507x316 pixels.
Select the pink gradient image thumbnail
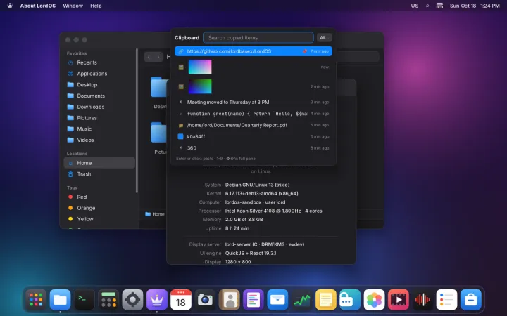(200, 67)
